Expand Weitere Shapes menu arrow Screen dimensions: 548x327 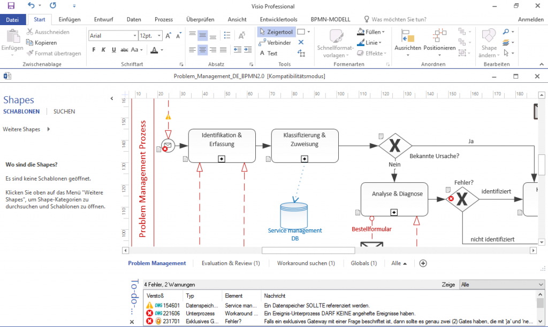[49, 129]
